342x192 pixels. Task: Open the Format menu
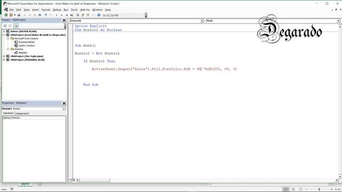(x=46, y=10)
